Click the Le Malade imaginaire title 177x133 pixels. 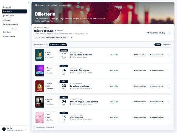tap(79, 86)
